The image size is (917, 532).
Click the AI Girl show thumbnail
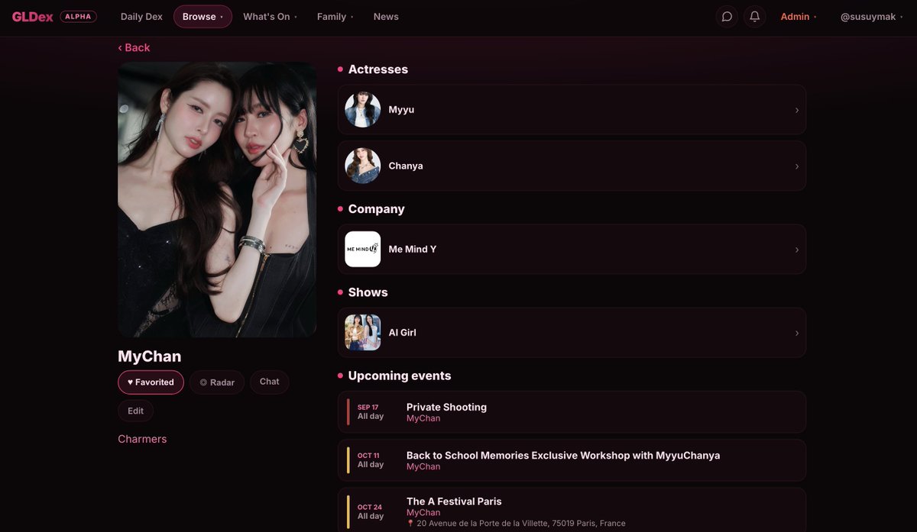click(x=363, y=333)
